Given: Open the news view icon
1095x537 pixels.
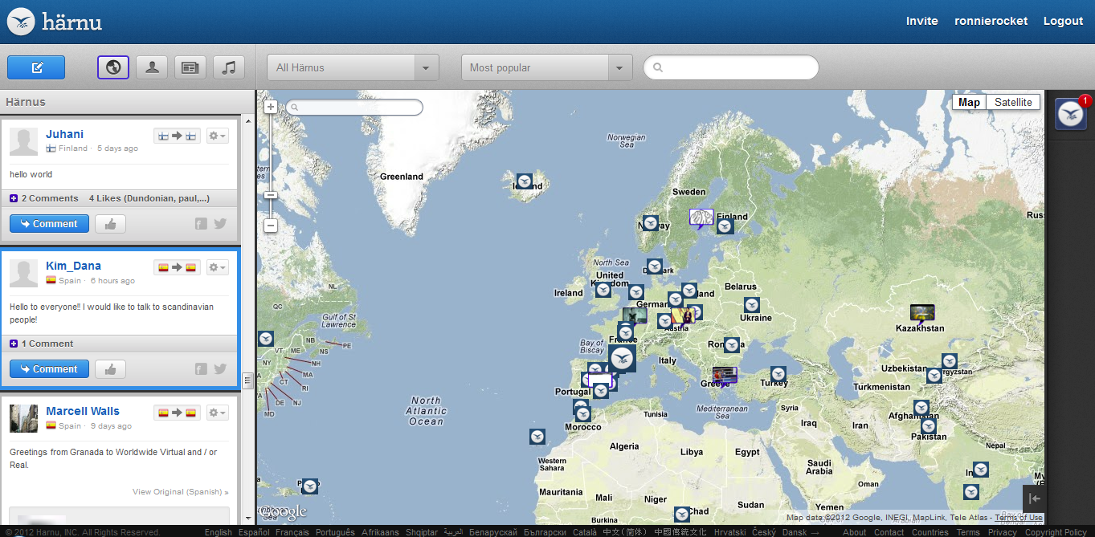Looking at the screenshot, I should coord(190,67).
